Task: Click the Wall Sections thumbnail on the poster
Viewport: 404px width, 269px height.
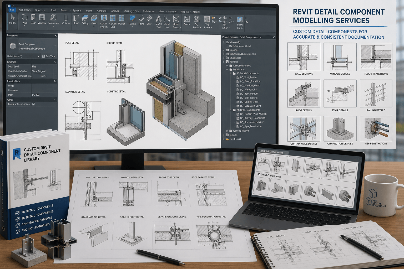Action: point(304,57)
